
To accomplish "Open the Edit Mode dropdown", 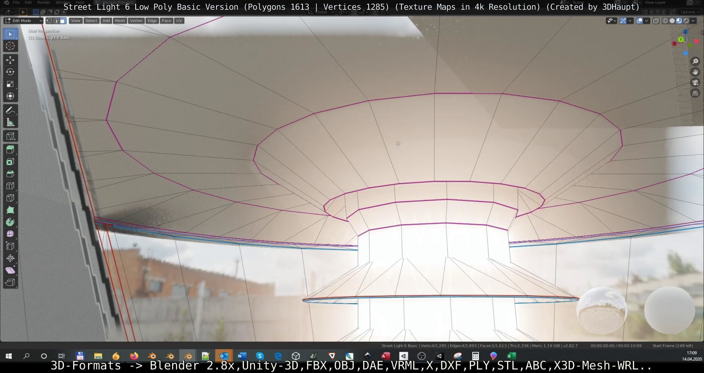I will point(23,21).
